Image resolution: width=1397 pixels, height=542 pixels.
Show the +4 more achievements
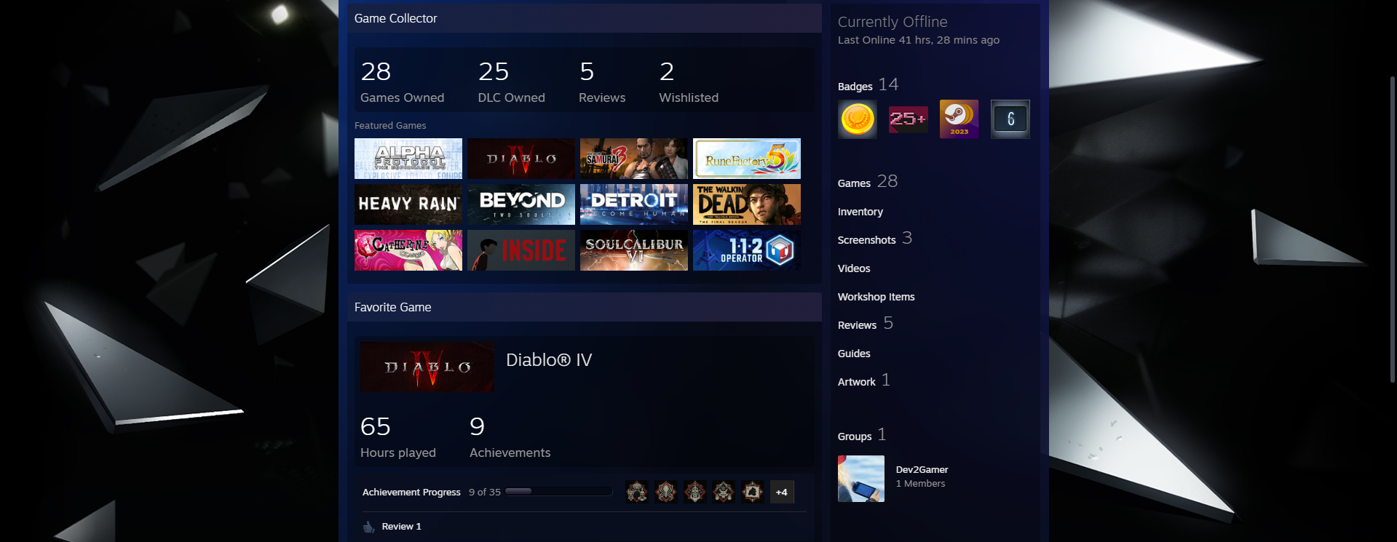(782, 492)
